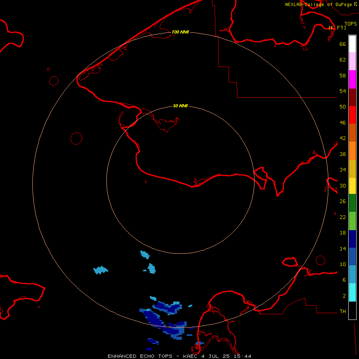Select the 100 NMI range ring label
The height and width of the screenshot is (359, 359).
click(180, 32)
